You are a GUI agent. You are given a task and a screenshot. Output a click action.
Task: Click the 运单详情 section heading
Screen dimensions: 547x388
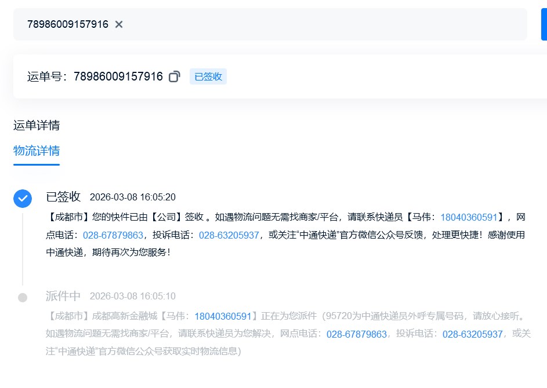point(37,126)
